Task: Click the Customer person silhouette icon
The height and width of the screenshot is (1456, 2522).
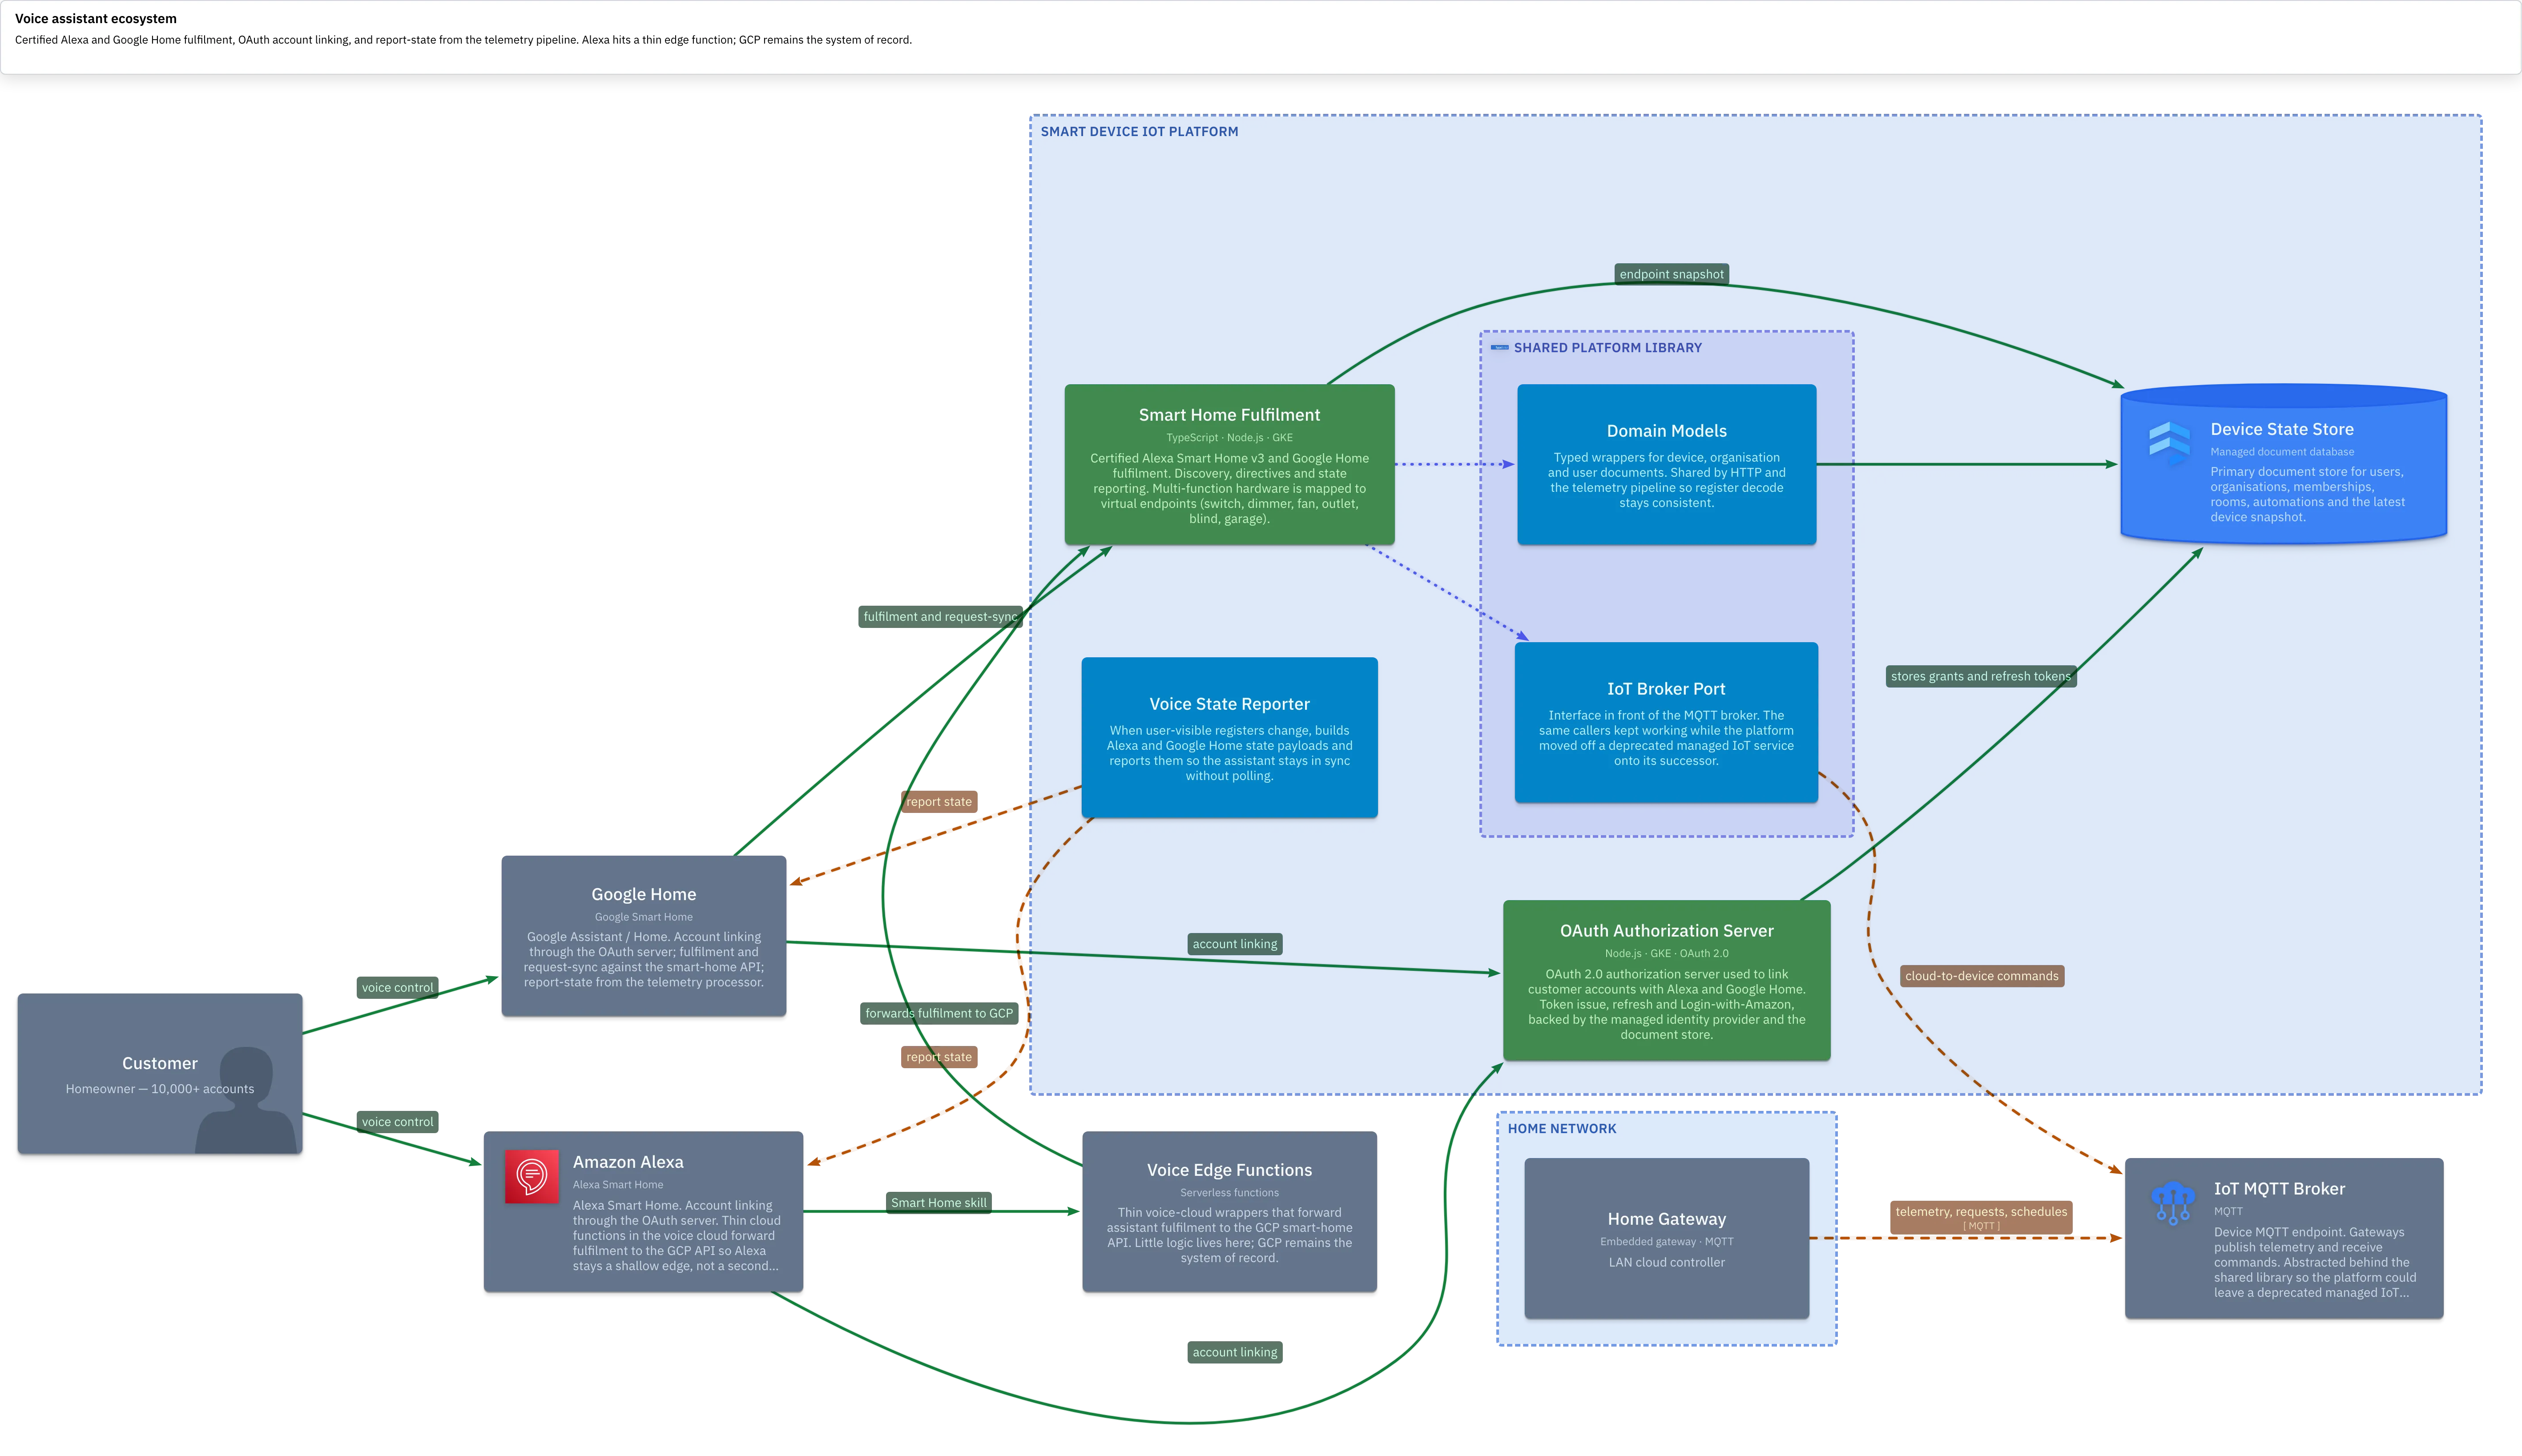Action: pyautogui.click(x=247, y=1100)
